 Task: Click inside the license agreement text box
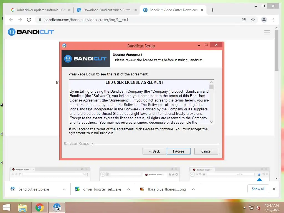click(139, 102)
